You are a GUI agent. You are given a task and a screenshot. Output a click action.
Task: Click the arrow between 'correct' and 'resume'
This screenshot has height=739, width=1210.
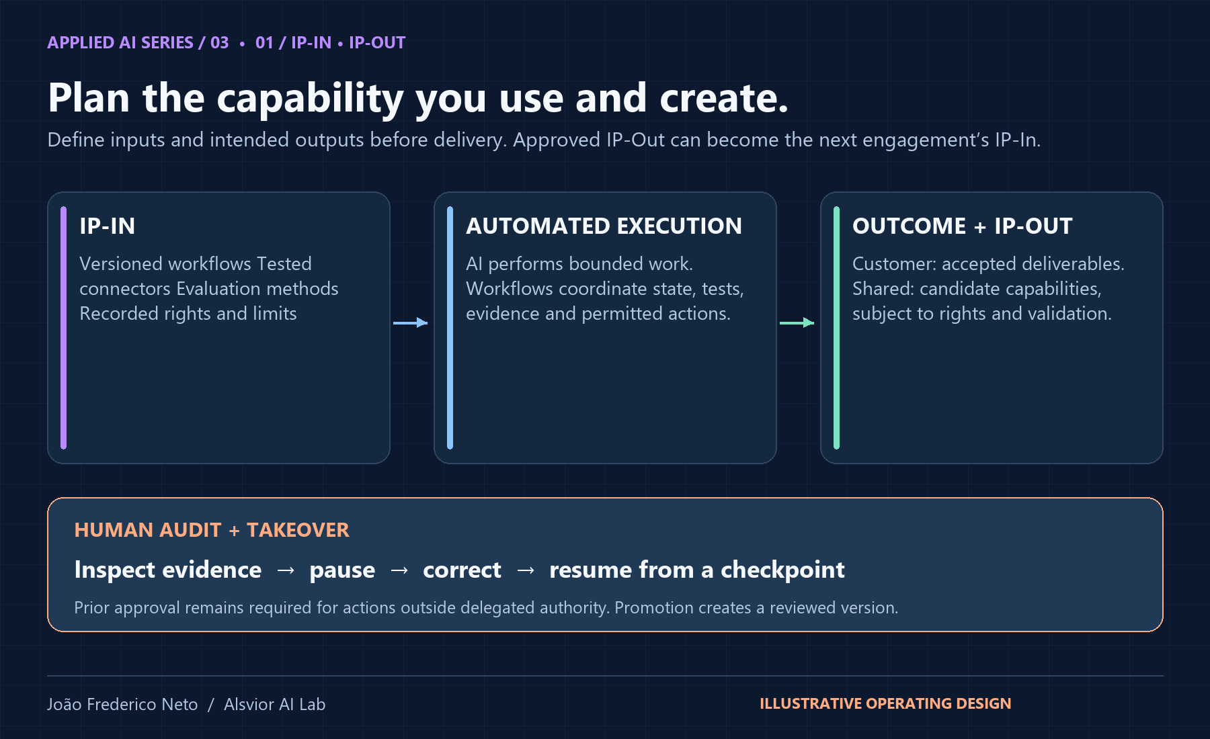[x=526, y=570]
